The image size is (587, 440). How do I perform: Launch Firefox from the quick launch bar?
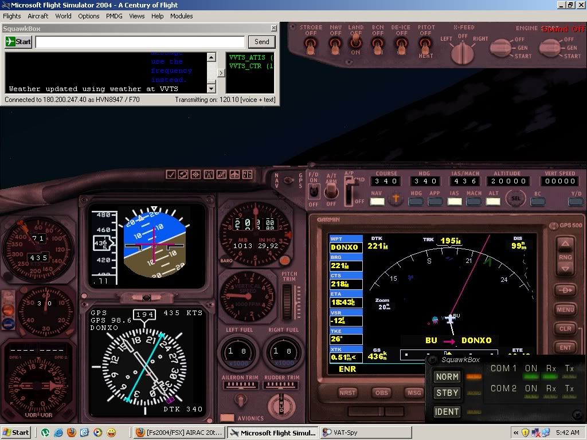tap(72, 433)
